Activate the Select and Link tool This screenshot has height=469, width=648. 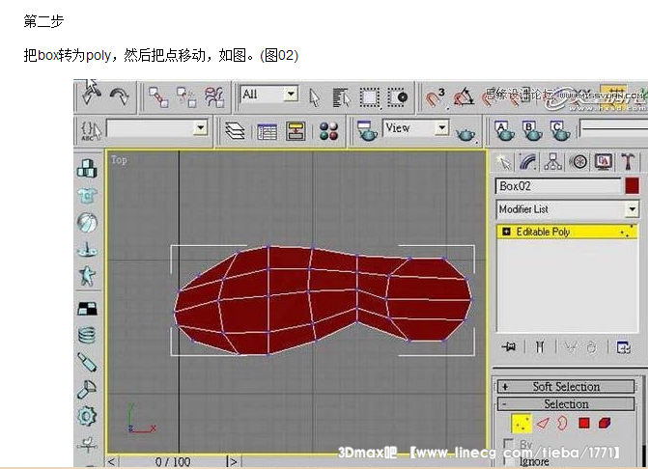point(158,97)
